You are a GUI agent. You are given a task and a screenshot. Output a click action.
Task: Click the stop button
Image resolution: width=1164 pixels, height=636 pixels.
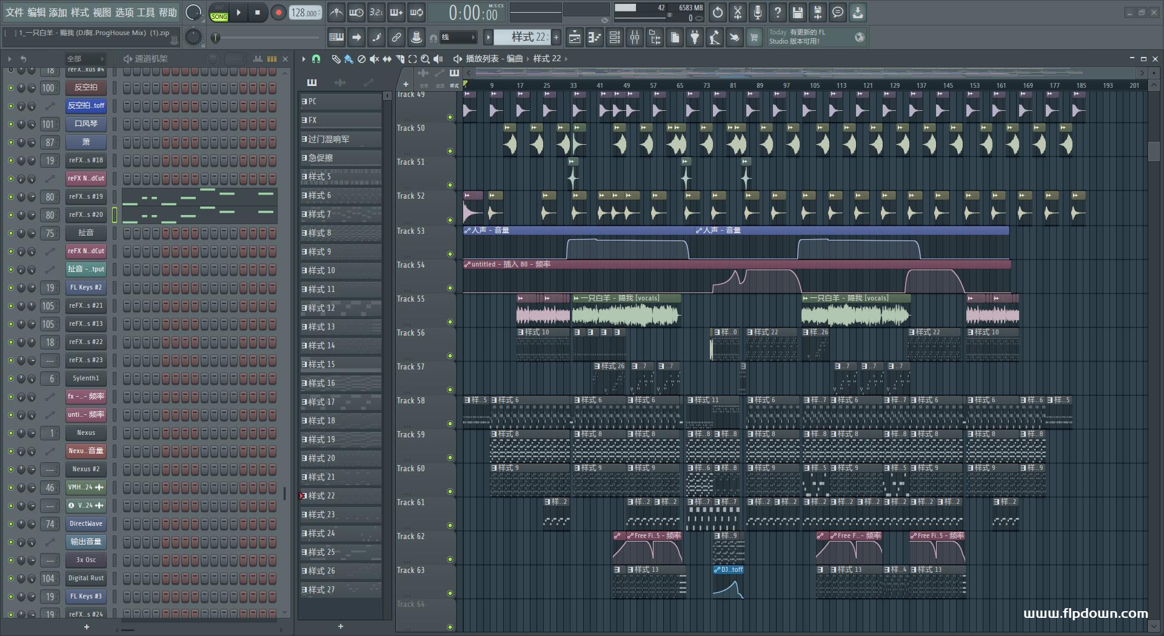pos(258,12)
